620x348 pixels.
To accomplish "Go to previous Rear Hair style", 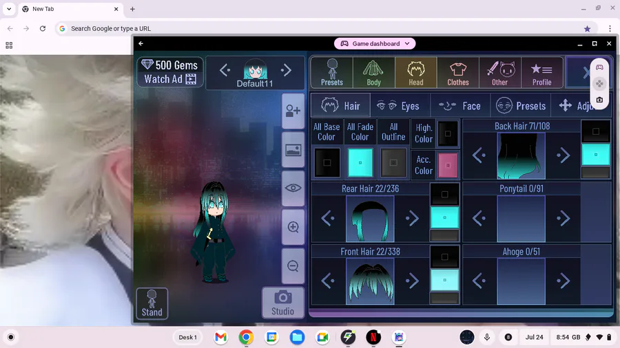I will pyautogui.click(x=328, y=218).
